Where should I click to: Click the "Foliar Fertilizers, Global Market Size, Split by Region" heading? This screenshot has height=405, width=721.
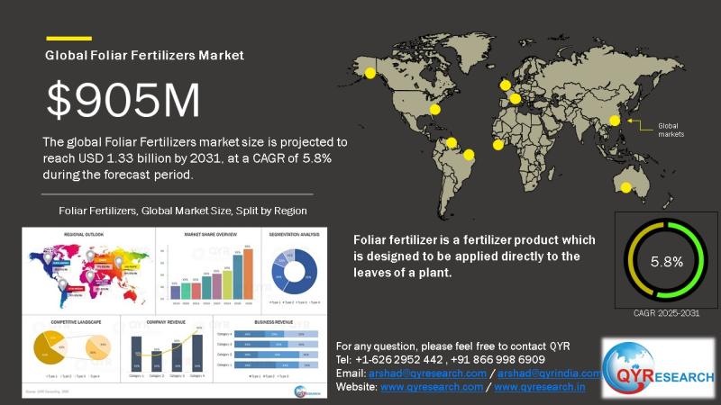183,211
